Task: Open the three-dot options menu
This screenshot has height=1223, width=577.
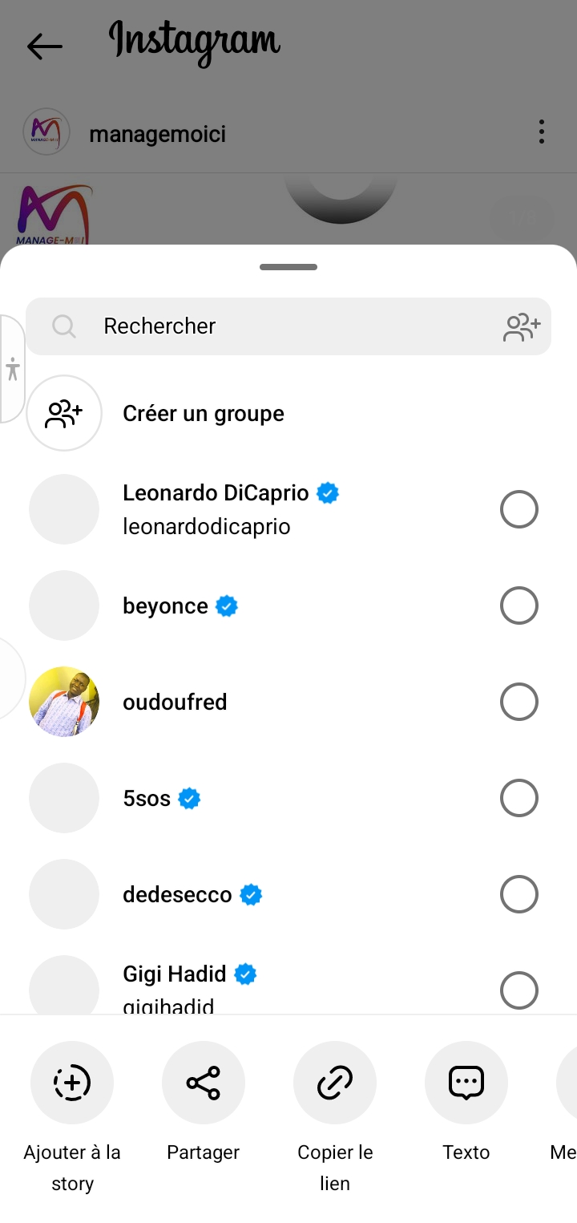Action: tap(542, 132)
